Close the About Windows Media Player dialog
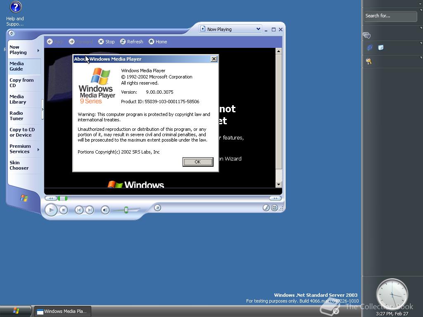Viewport: 423px width, 317px height. (214, 59)
